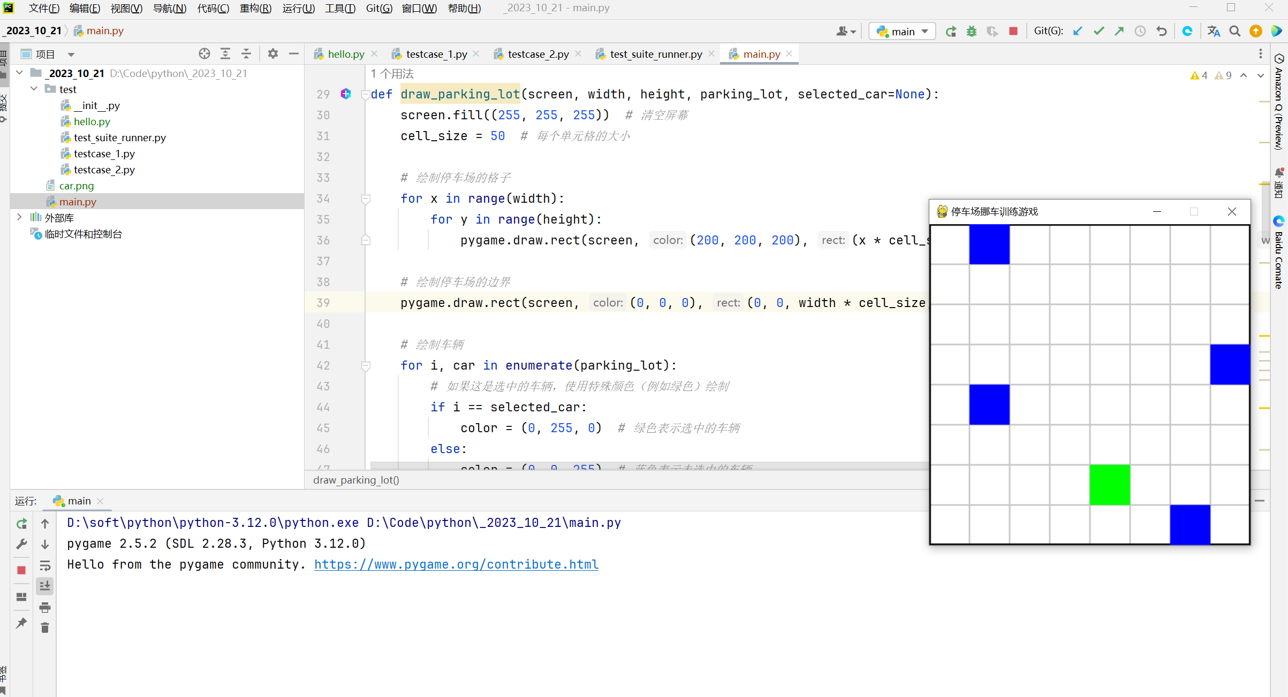Close the main run tab
The height and width of the screenshot is (697, 1288).
tap(100, 501)
